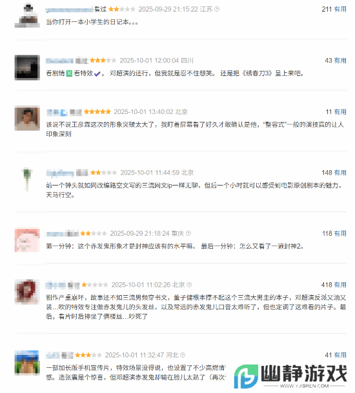Viewport: 355px width, 393px height.
Task: Vote 有用 on the 418-vote review
Action: coord(340,285)
